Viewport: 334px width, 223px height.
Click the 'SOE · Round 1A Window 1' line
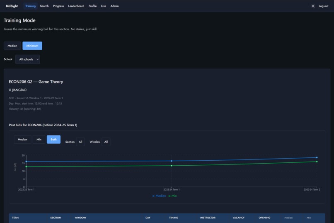click(x=36, y=98)
